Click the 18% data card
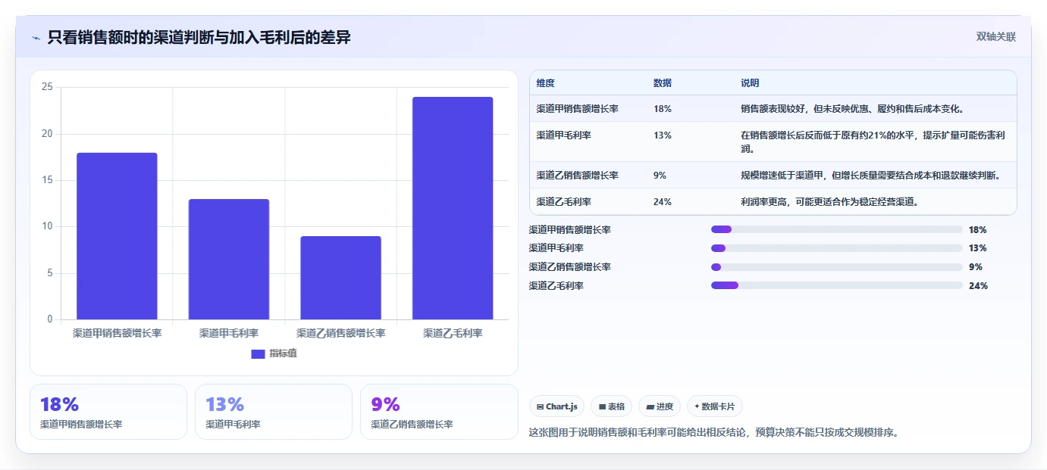 [108, 412]
